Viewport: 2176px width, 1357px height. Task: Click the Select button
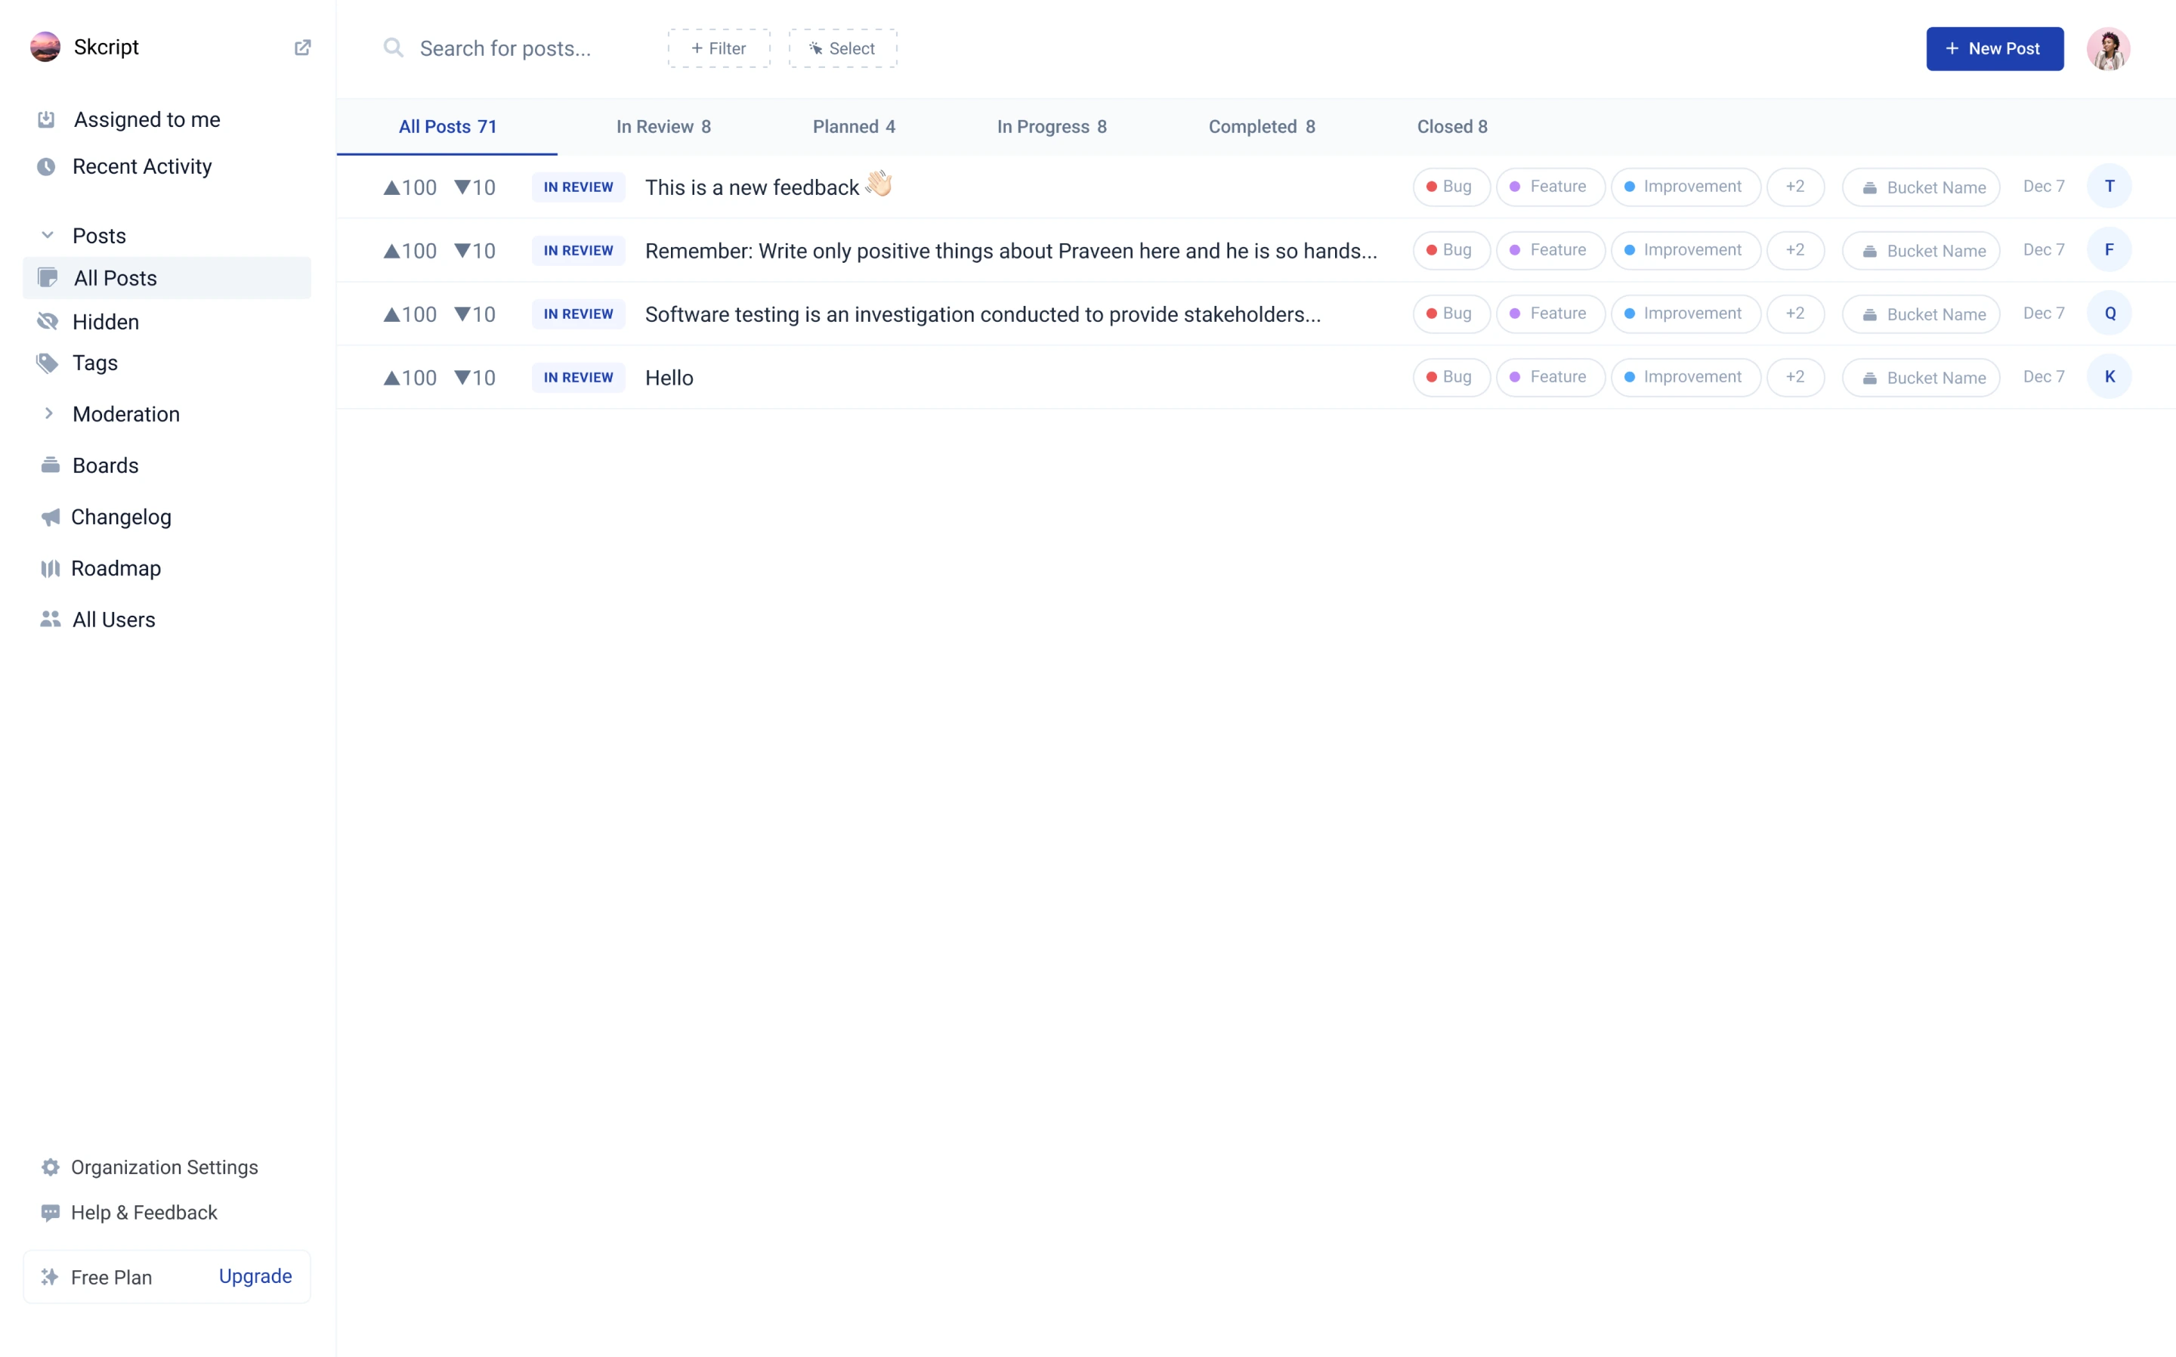click(x=842, y=48)
